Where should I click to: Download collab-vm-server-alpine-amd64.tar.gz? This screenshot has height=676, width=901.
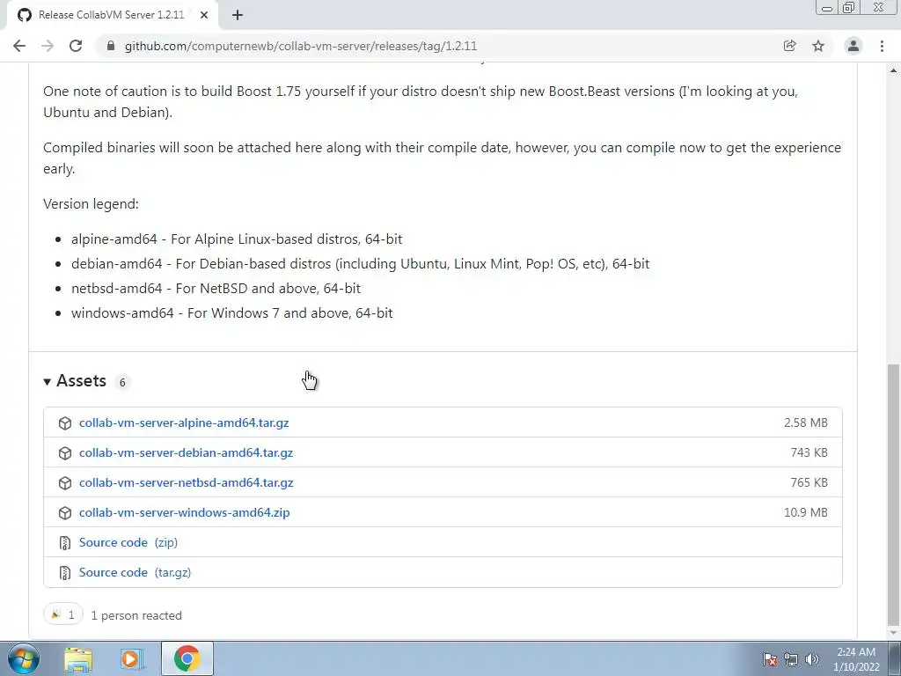point(184,422)
